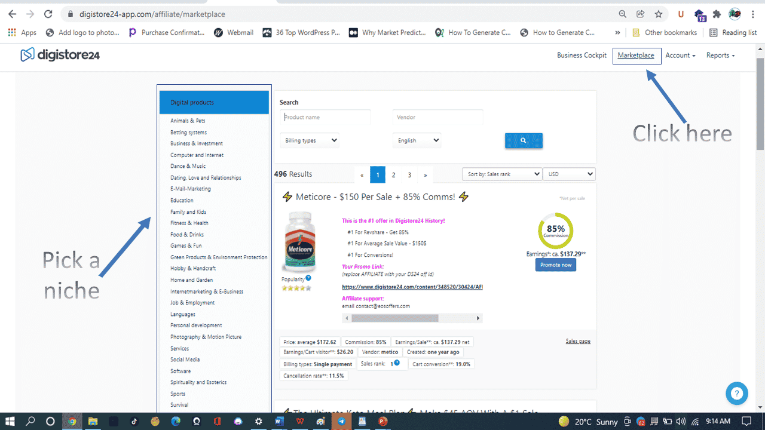Click the share page icon in address bar
Viewport: 765px width, 430px height.
tap(640, 14)
